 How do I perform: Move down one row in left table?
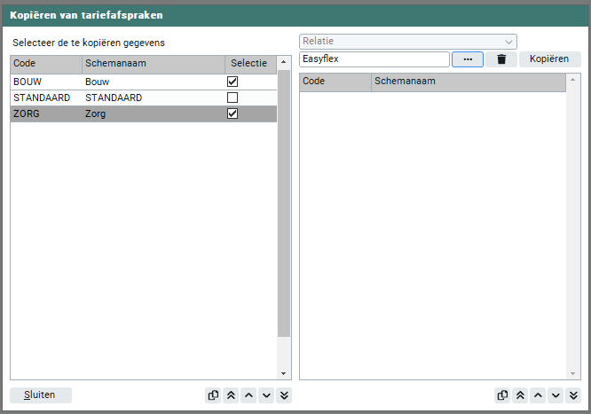click(266, 395)
